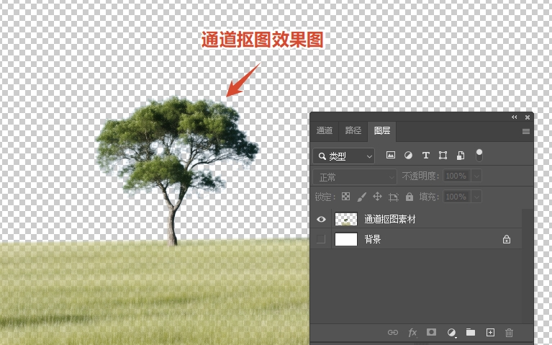Click the 通道抠图素材 layer name
The height and width of the screenshot is (345, 552).
point(389,219)
